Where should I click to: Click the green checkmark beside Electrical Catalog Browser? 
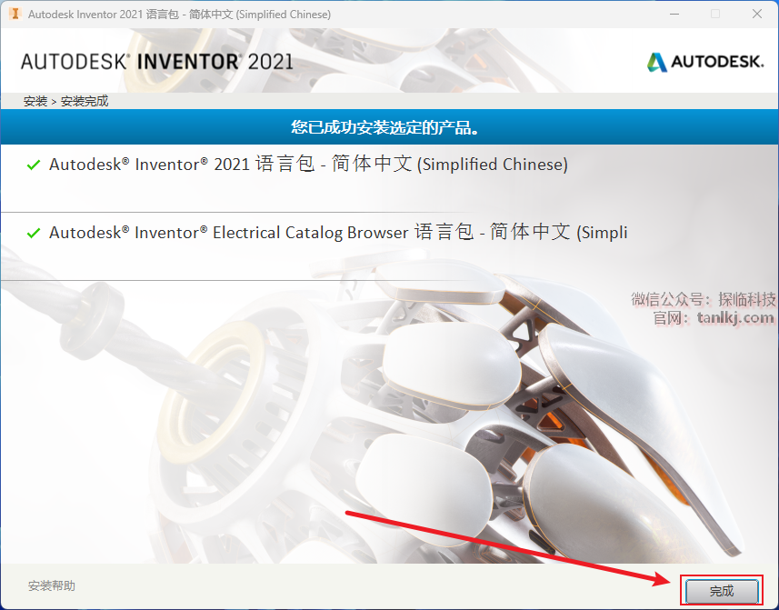coord(34,233)
